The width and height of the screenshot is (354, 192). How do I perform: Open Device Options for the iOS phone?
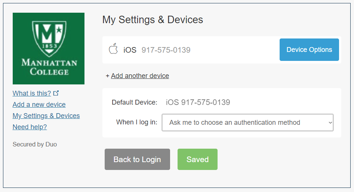click(x=309, y=50)
